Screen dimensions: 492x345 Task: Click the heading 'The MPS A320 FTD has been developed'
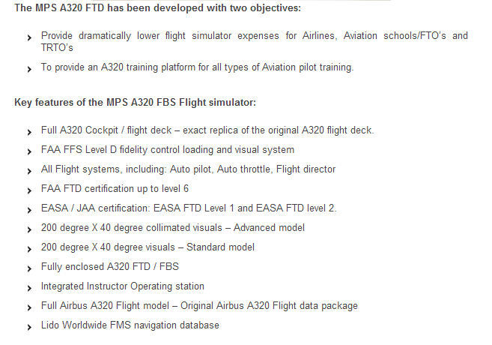coord(157,7)
